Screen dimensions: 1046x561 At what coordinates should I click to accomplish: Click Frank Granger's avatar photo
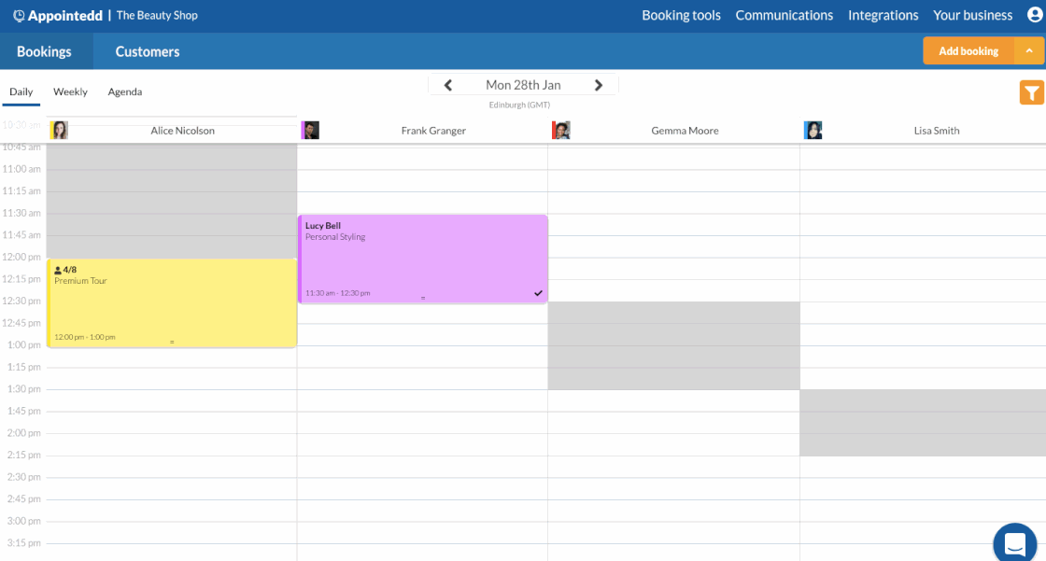pyautogui.click(x=310, y=131)
